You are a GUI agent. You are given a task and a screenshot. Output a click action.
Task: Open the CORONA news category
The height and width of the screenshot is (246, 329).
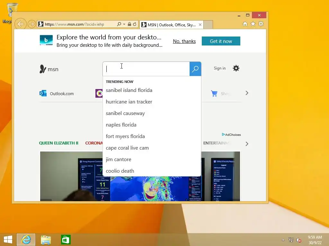94,143
